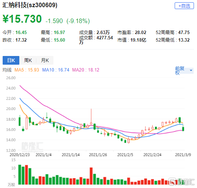Click 成交额 value 4277.54
Viewport: 197px width, 188px height.
(x=105, y=38)
